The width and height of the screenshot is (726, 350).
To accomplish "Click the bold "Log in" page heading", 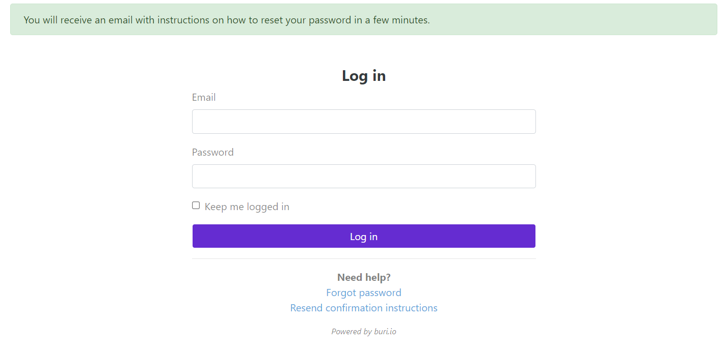I will pyautogui.click(x=363, y=76).
